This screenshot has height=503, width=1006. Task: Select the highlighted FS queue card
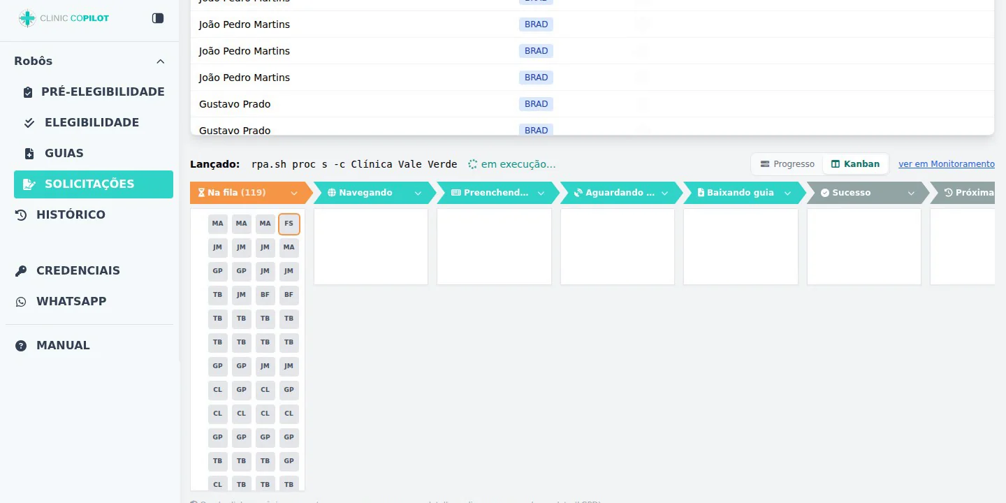(x=289, y=224)
